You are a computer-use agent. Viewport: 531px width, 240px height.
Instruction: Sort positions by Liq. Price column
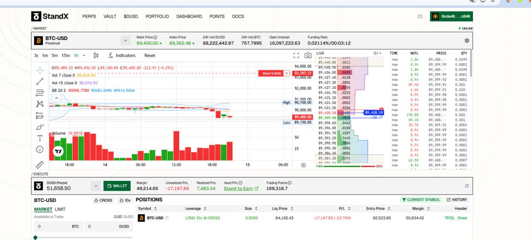pyautogui.click(x=281, y=208)
